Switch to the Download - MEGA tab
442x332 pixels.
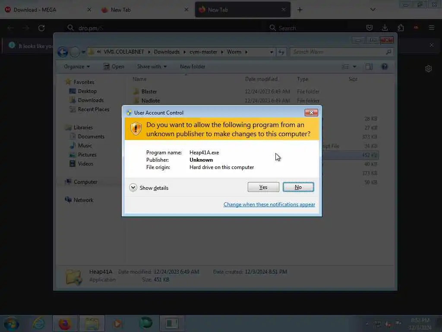tap(48, 10)
